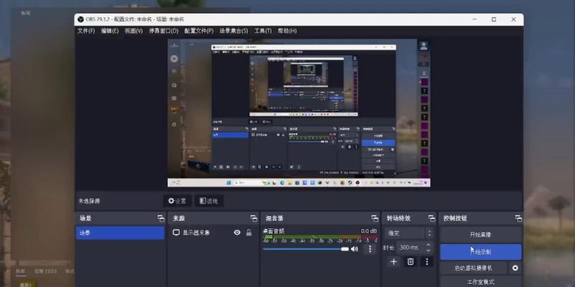Open the 编辑(E) menu
The height and width of the screenshot is (287, 575).
click(110, 31)
